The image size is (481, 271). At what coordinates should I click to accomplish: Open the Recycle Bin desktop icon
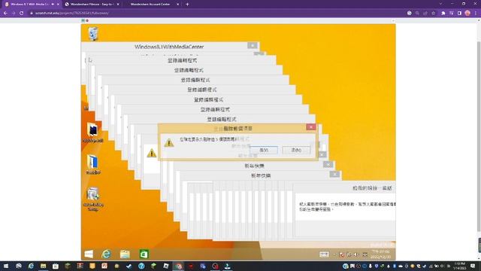coord(93,34)
